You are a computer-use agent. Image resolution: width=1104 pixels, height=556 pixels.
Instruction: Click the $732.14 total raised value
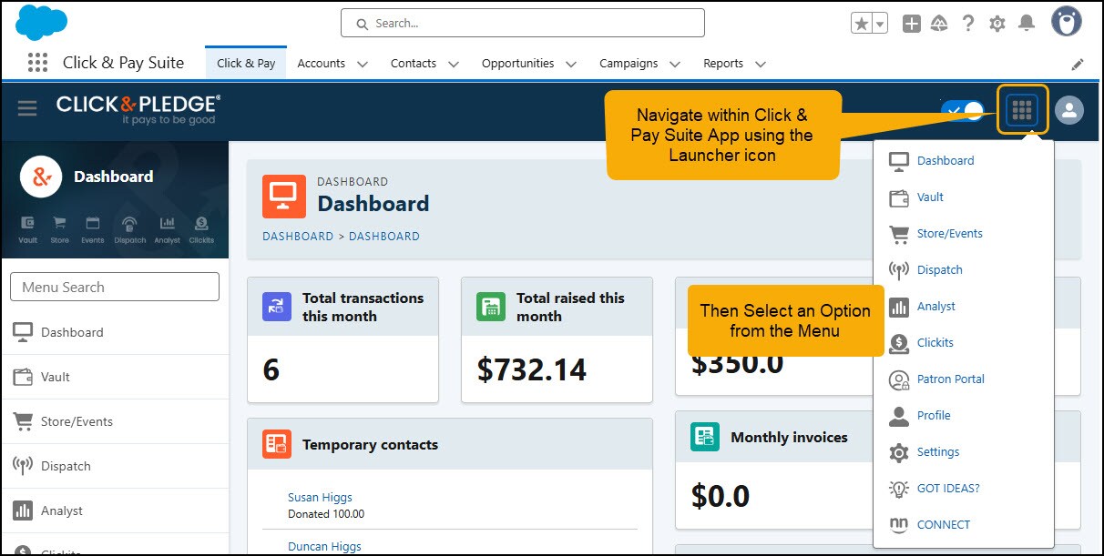(x=532, y=369)
